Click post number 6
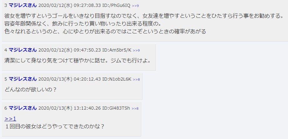 pyautogui.click(x=6, y=108)
